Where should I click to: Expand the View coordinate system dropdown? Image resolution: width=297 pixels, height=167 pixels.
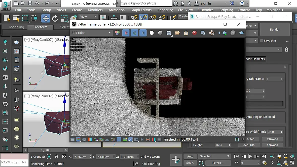click(x=88, y=17)
